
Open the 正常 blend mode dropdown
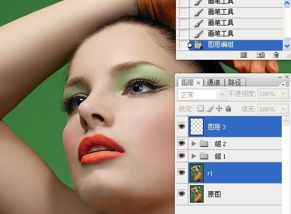tap(202, 95)
